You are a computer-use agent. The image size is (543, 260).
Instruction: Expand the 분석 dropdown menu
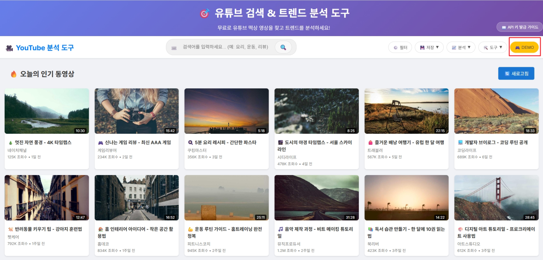[461, 47]
